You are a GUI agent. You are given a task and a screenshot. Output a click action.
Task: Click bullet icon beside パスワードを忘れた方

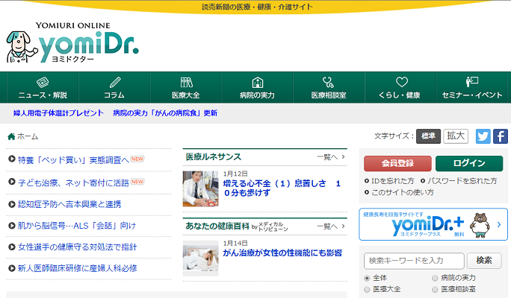click(423, 181)
